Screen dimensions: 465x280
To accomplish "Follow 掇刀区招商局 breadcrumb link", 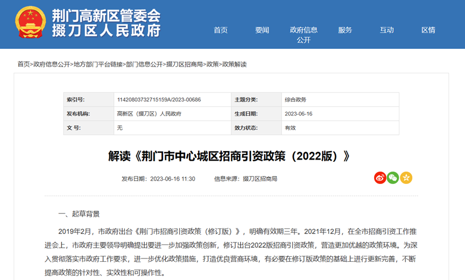I will click(185, 64).
